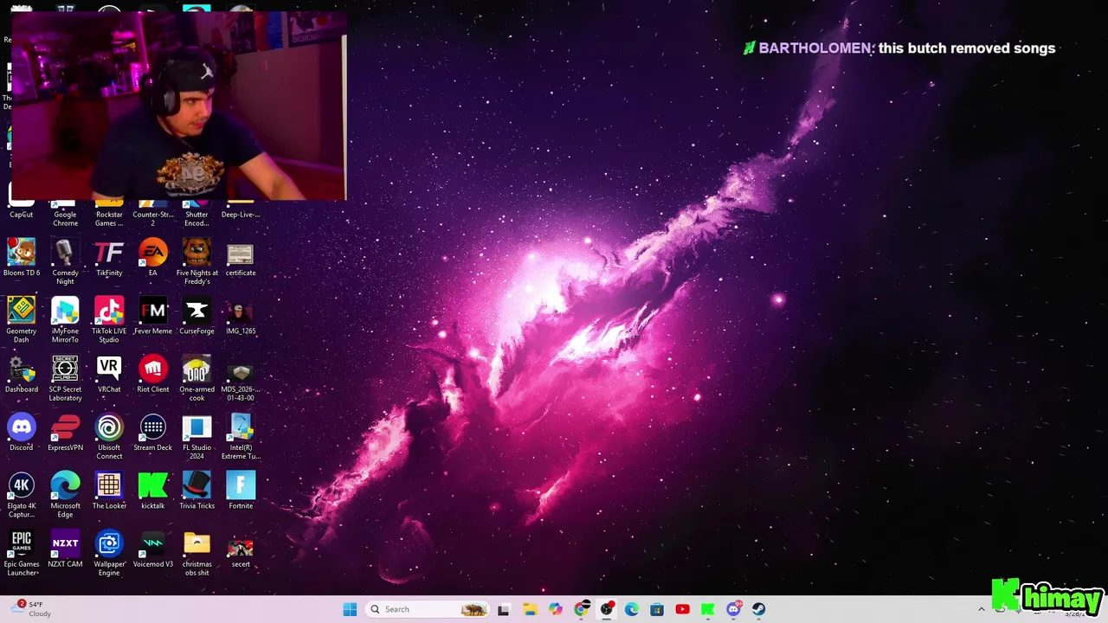This screenshot has width=1108, height=623.
Task: Open the Bloons TD 6 desktop shortcut
Action: coord(22,258)
